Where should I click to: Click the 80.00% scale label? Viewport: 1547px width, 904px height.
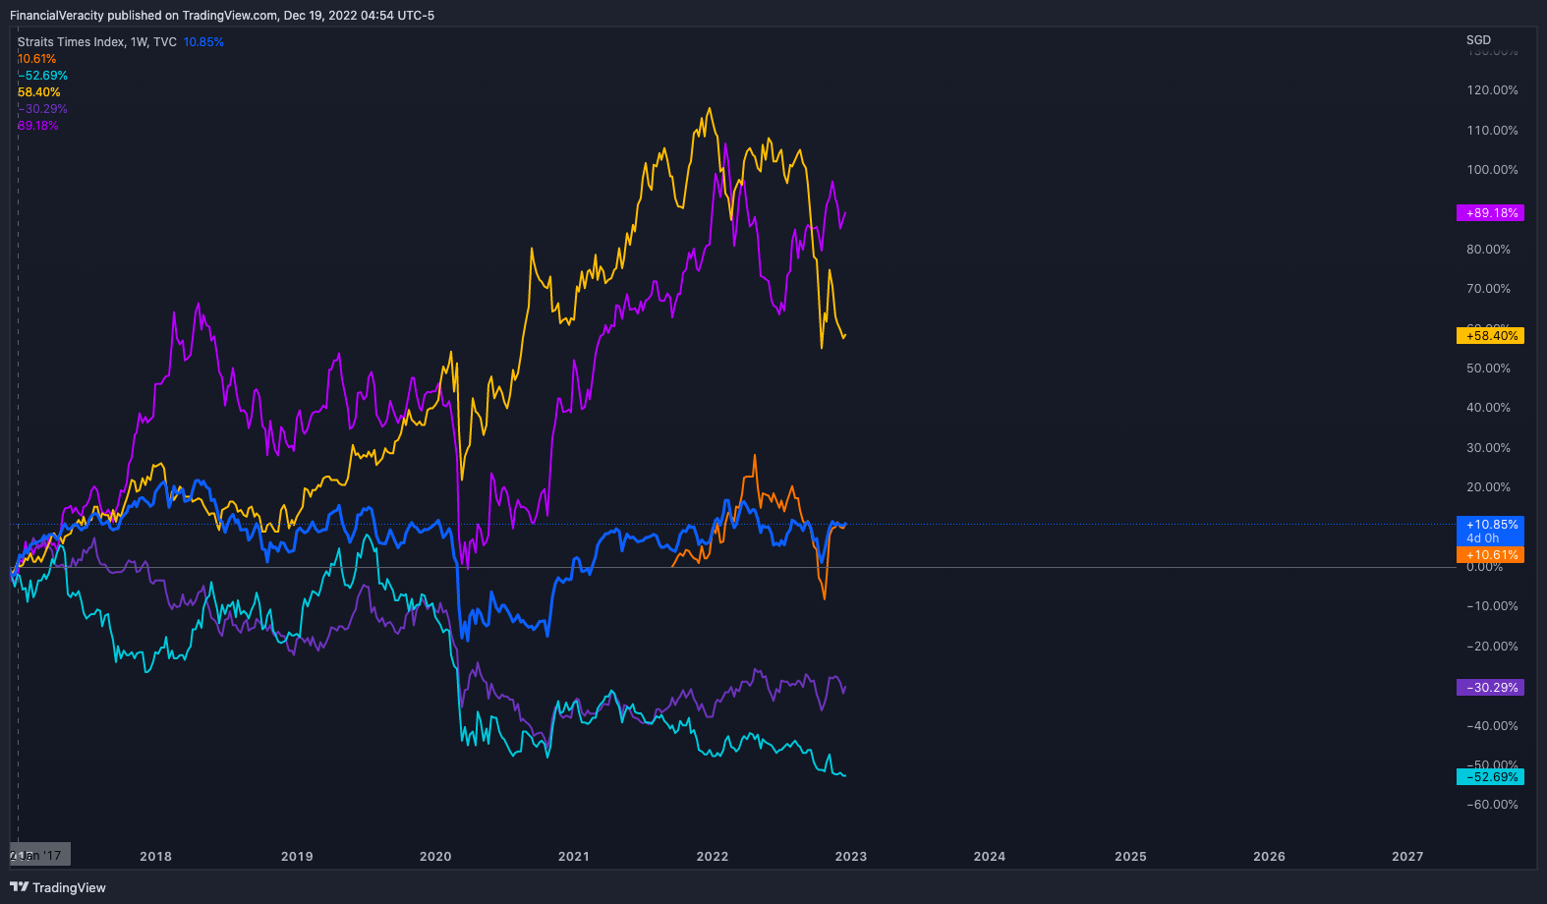(1489, 250)
